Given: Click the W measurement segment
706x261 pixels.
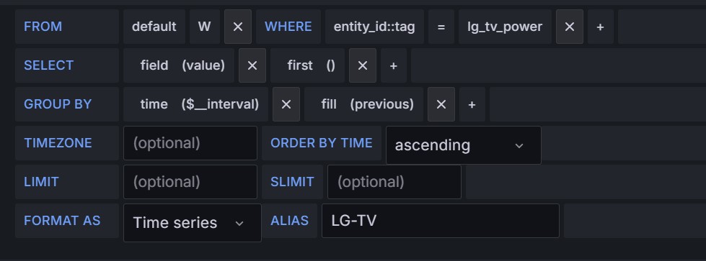Looking at the screenshot, I should 204,27.
